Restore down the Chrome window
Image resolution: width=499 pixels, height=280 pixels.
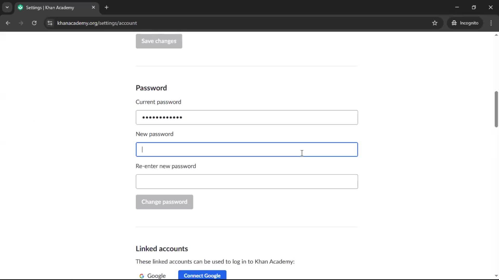[474, 7]
